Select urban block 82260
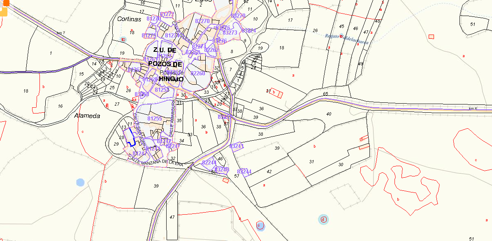 click(x=197, y=73)
